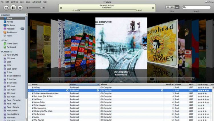
Task: Sort by Track # column header
Action: (x=169, y=84)
